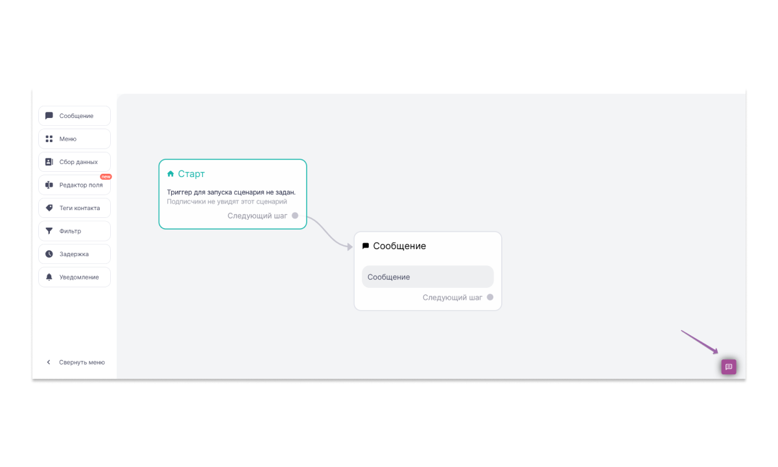The image size is (778, 467).
Task: Click the tag icon for Теги контакта
Action: click(49, 208)
